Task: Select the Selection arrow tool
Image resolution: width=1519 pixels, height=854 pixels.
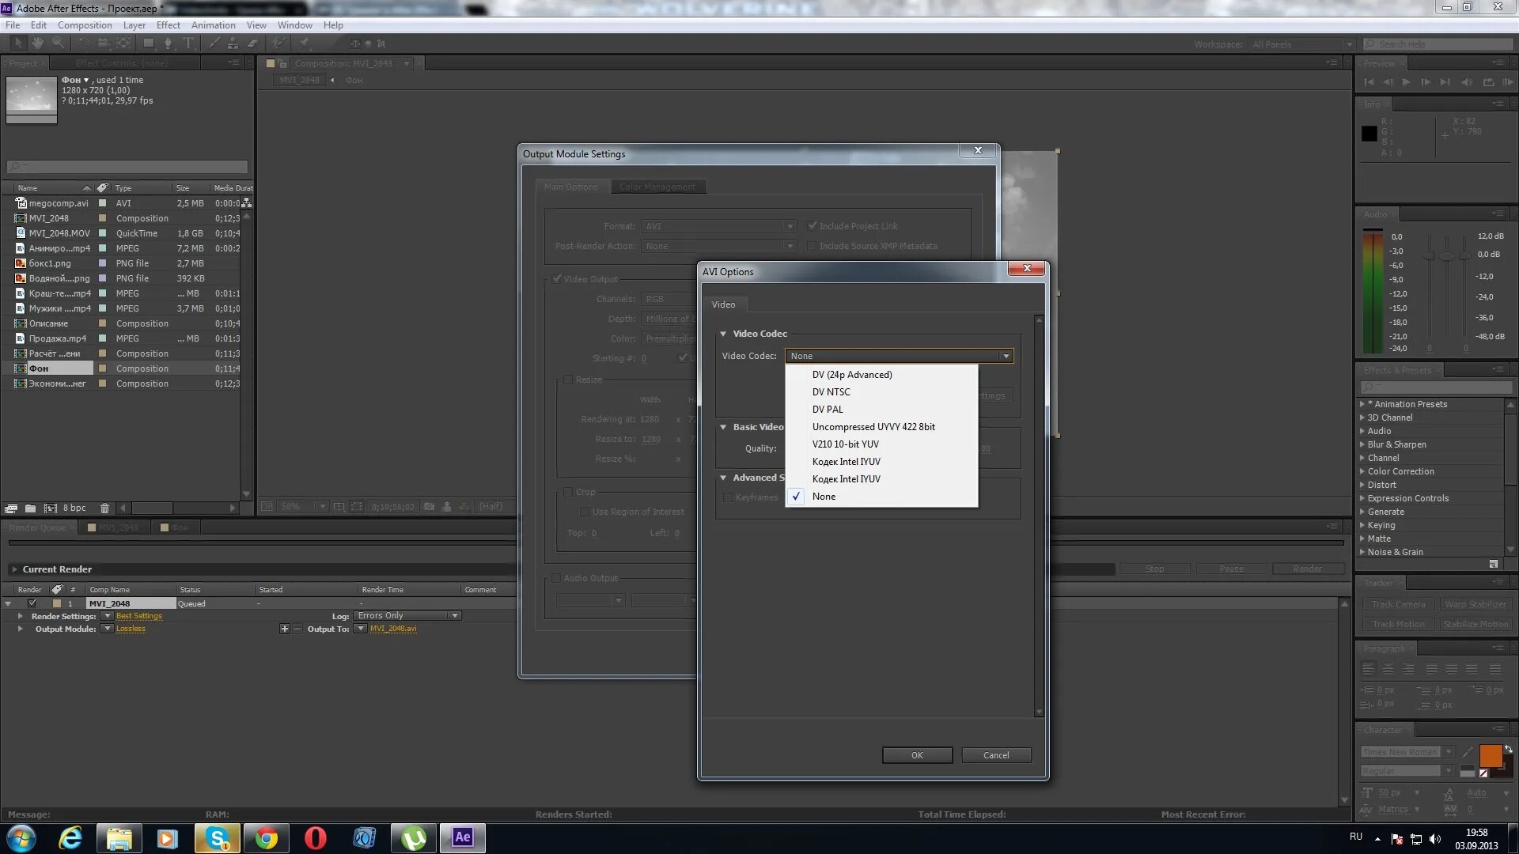Action: click(x=18, y=43)
